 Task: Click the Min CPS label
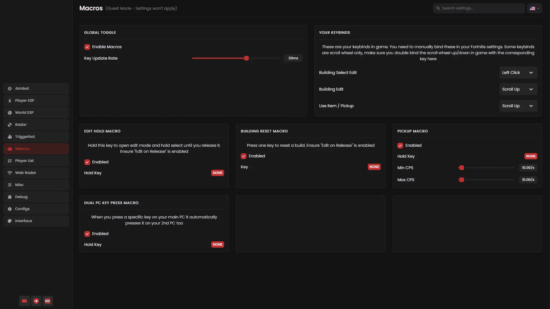[x=405, y=168]
